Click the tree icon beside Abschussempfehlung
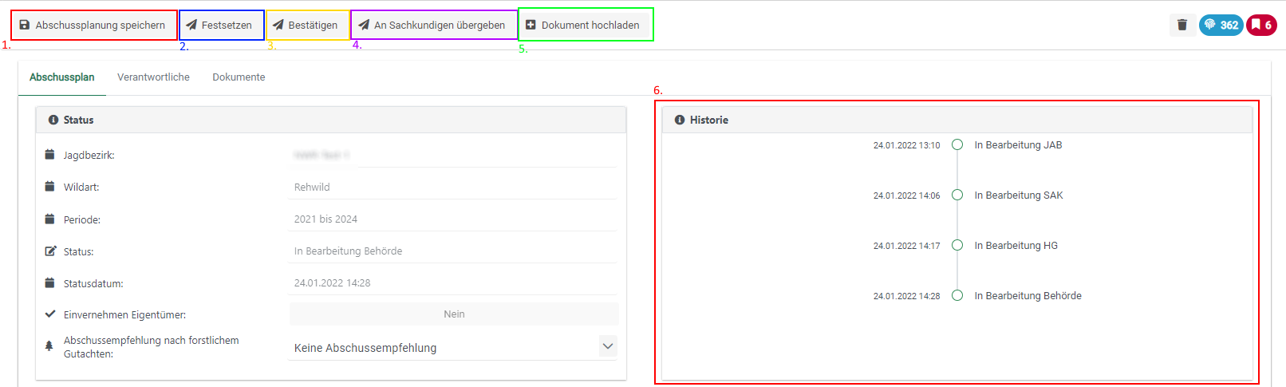The height and width of the screenshot is (387, 1286). pos(49,346)
